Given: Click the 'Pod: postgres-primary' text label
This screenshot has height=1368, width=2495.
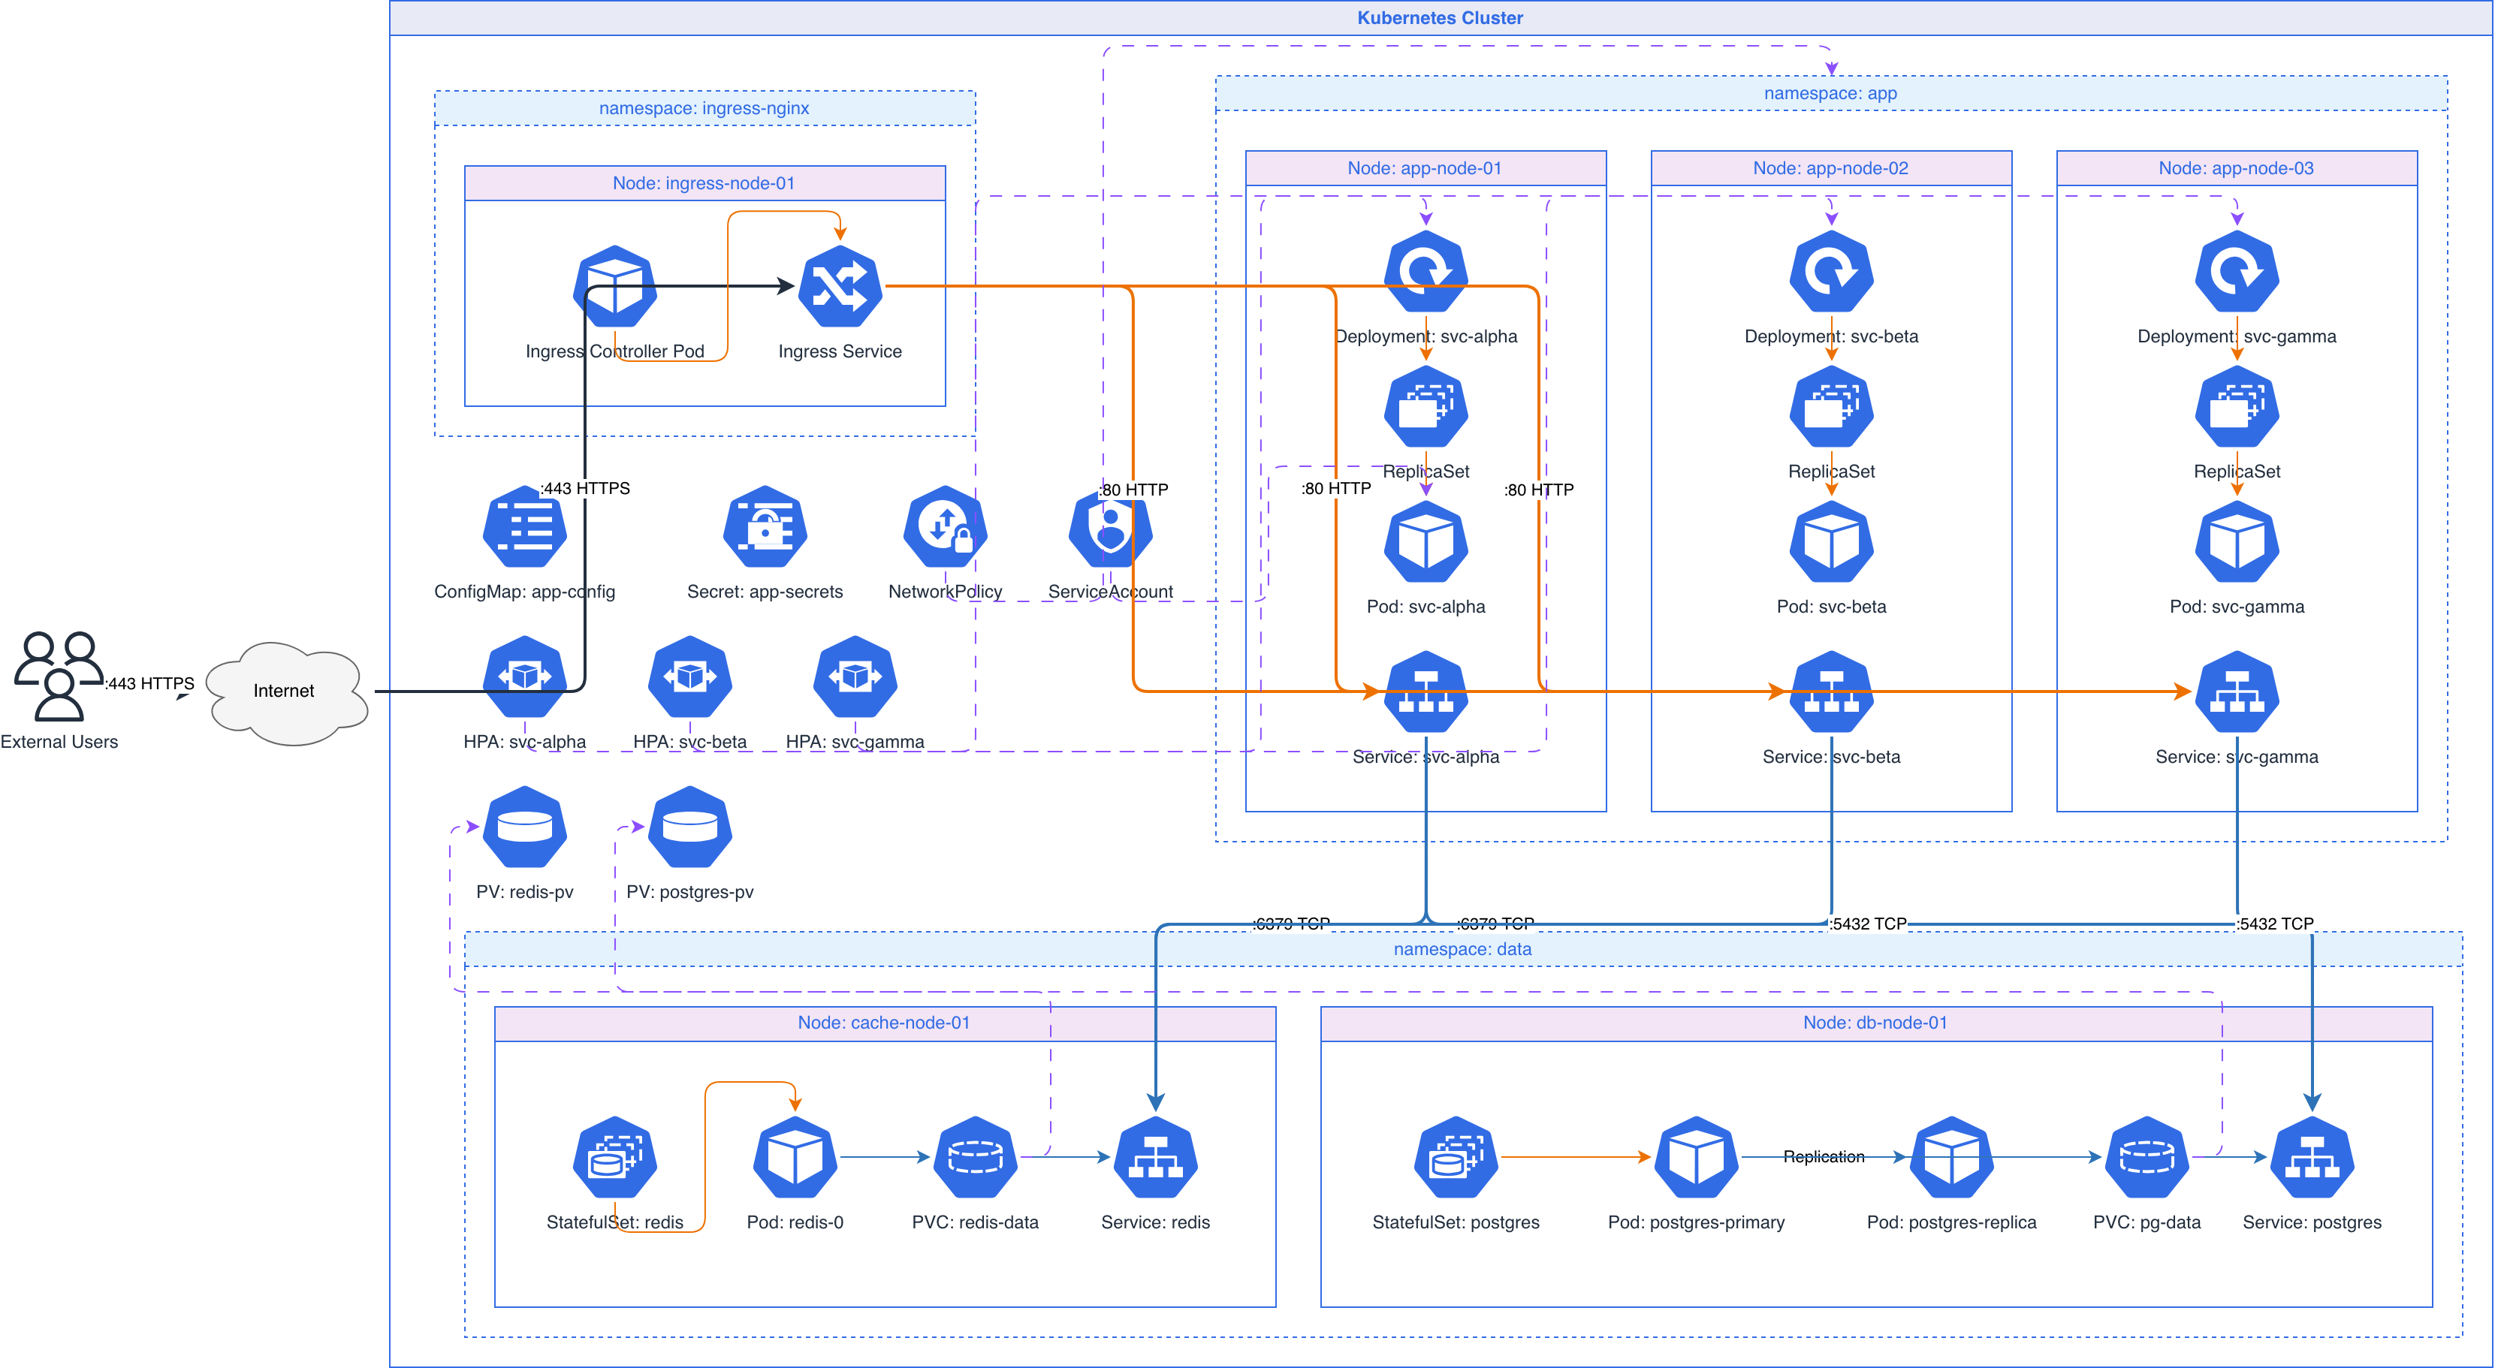Looking at the screenshot, I should point(1696,1222).
